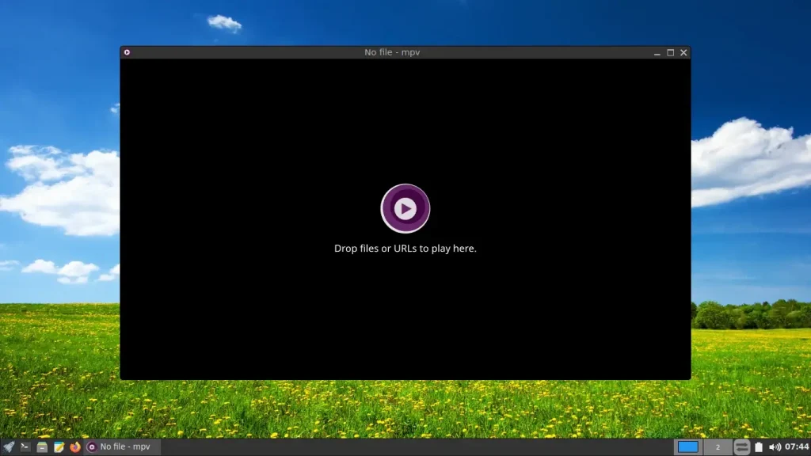Open the rocket application launcher menu
This screenshot has width=811, height=456.
[x=9, y=446]
